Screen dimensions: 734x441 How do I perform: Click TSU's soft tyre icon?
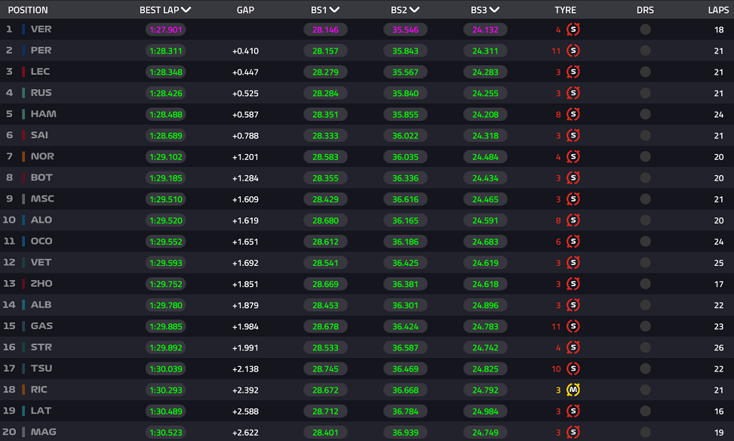(x=573, y=369)
